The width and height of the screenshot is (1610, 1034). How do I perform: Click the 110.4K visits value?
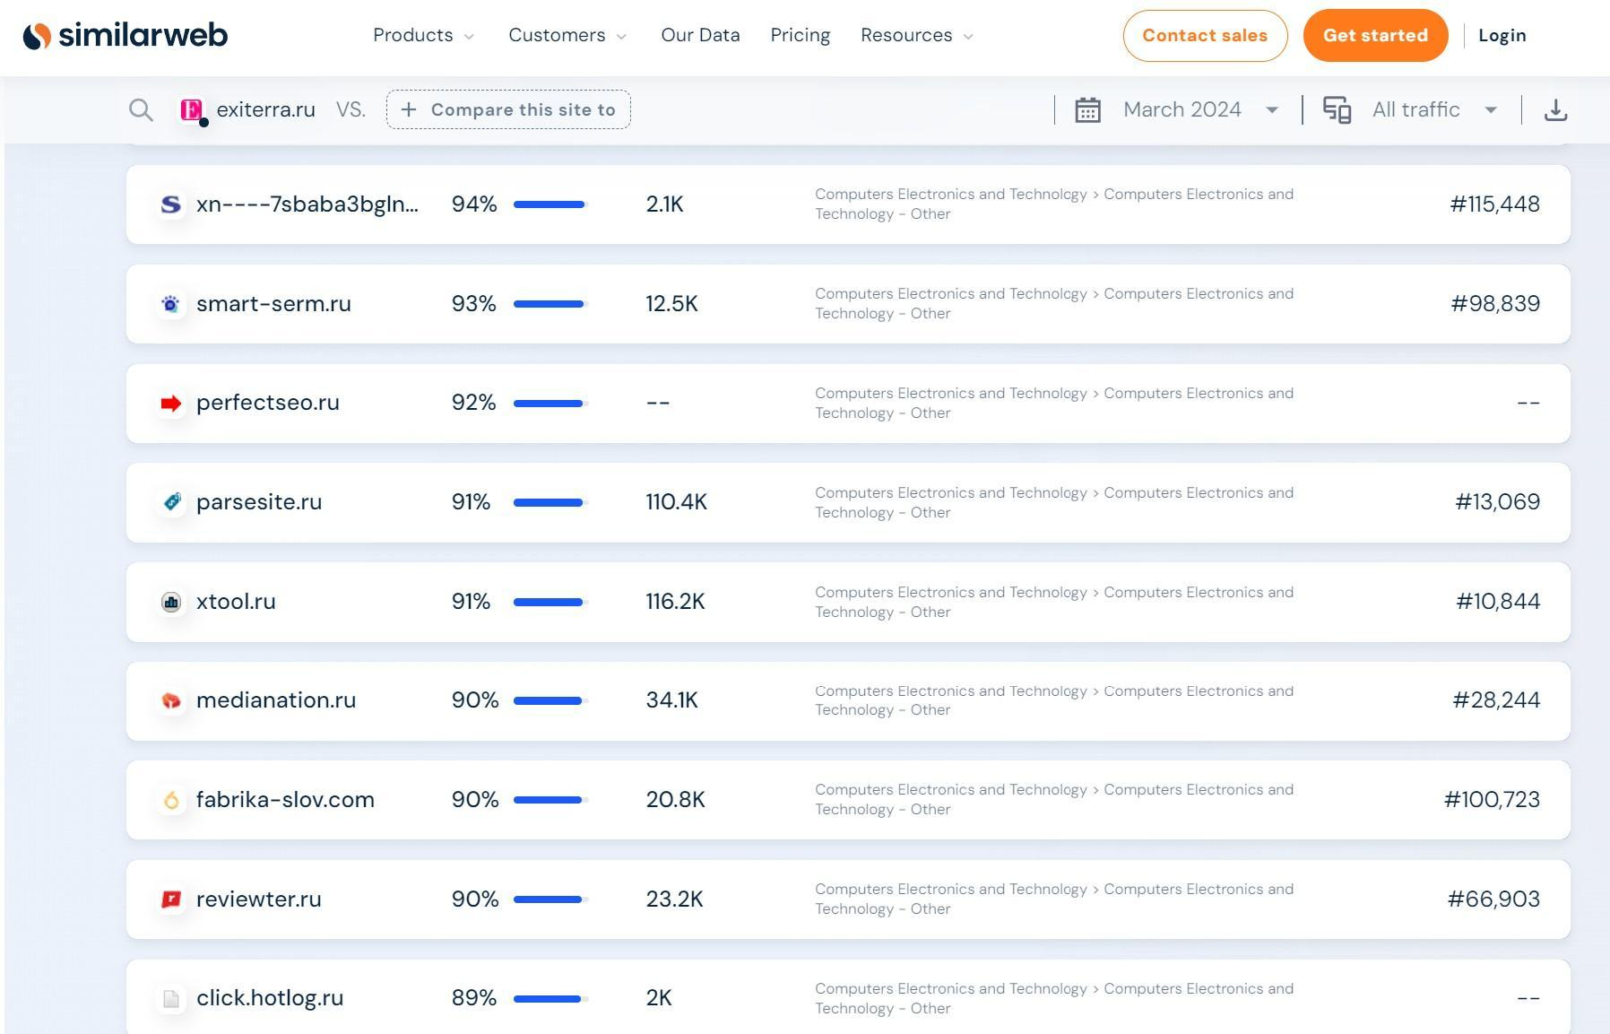click(x=677, y=502)
